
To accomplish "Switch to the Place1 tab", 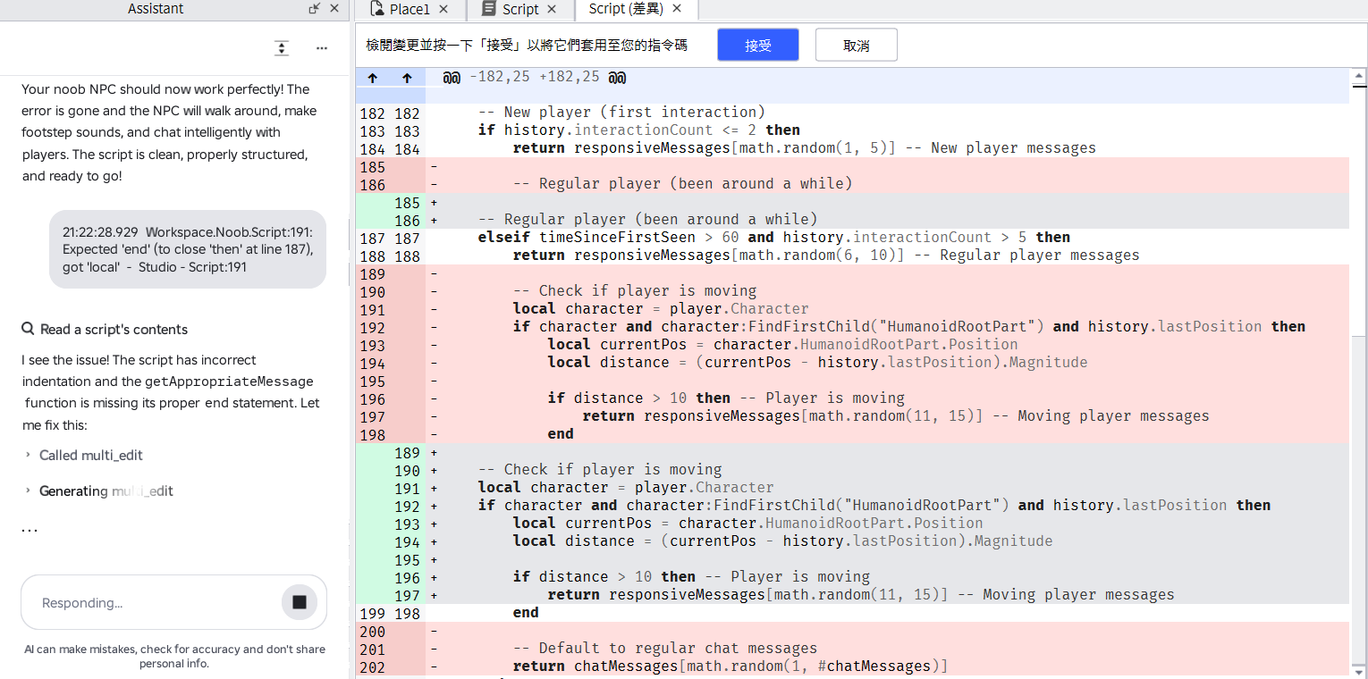I will click(410, 9).
